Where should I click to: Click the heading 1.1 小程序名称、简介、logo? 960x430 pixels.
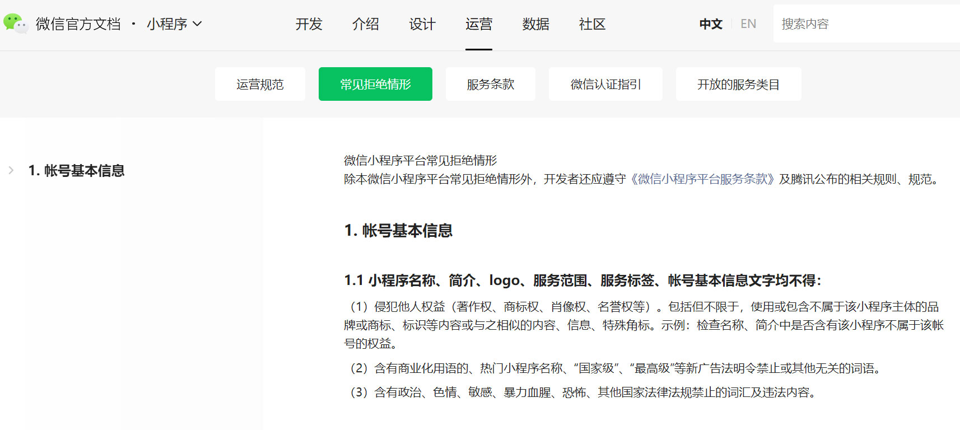coord(582,281)
